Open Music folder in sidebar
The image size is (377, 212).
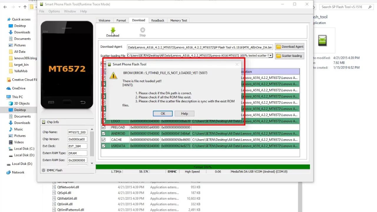click(x=16, y=129)
